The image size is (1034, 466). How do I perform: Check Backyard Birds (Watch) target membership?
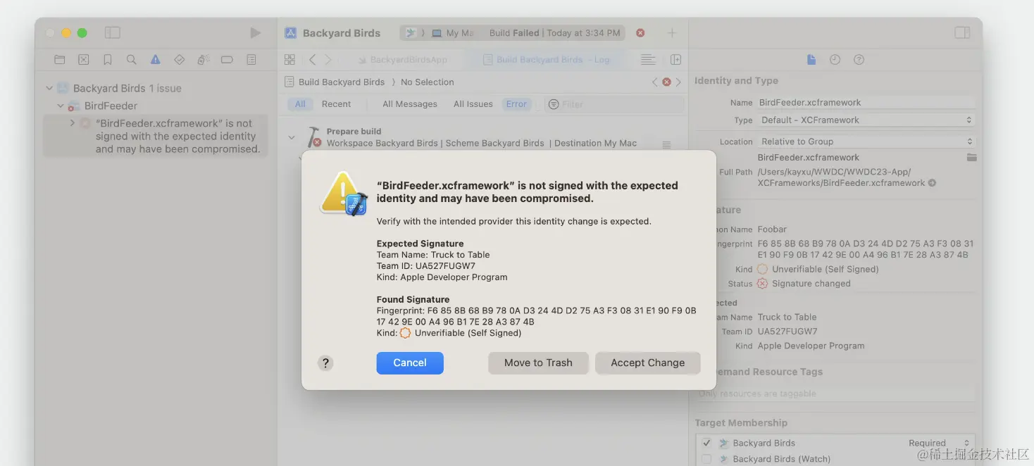706,459
